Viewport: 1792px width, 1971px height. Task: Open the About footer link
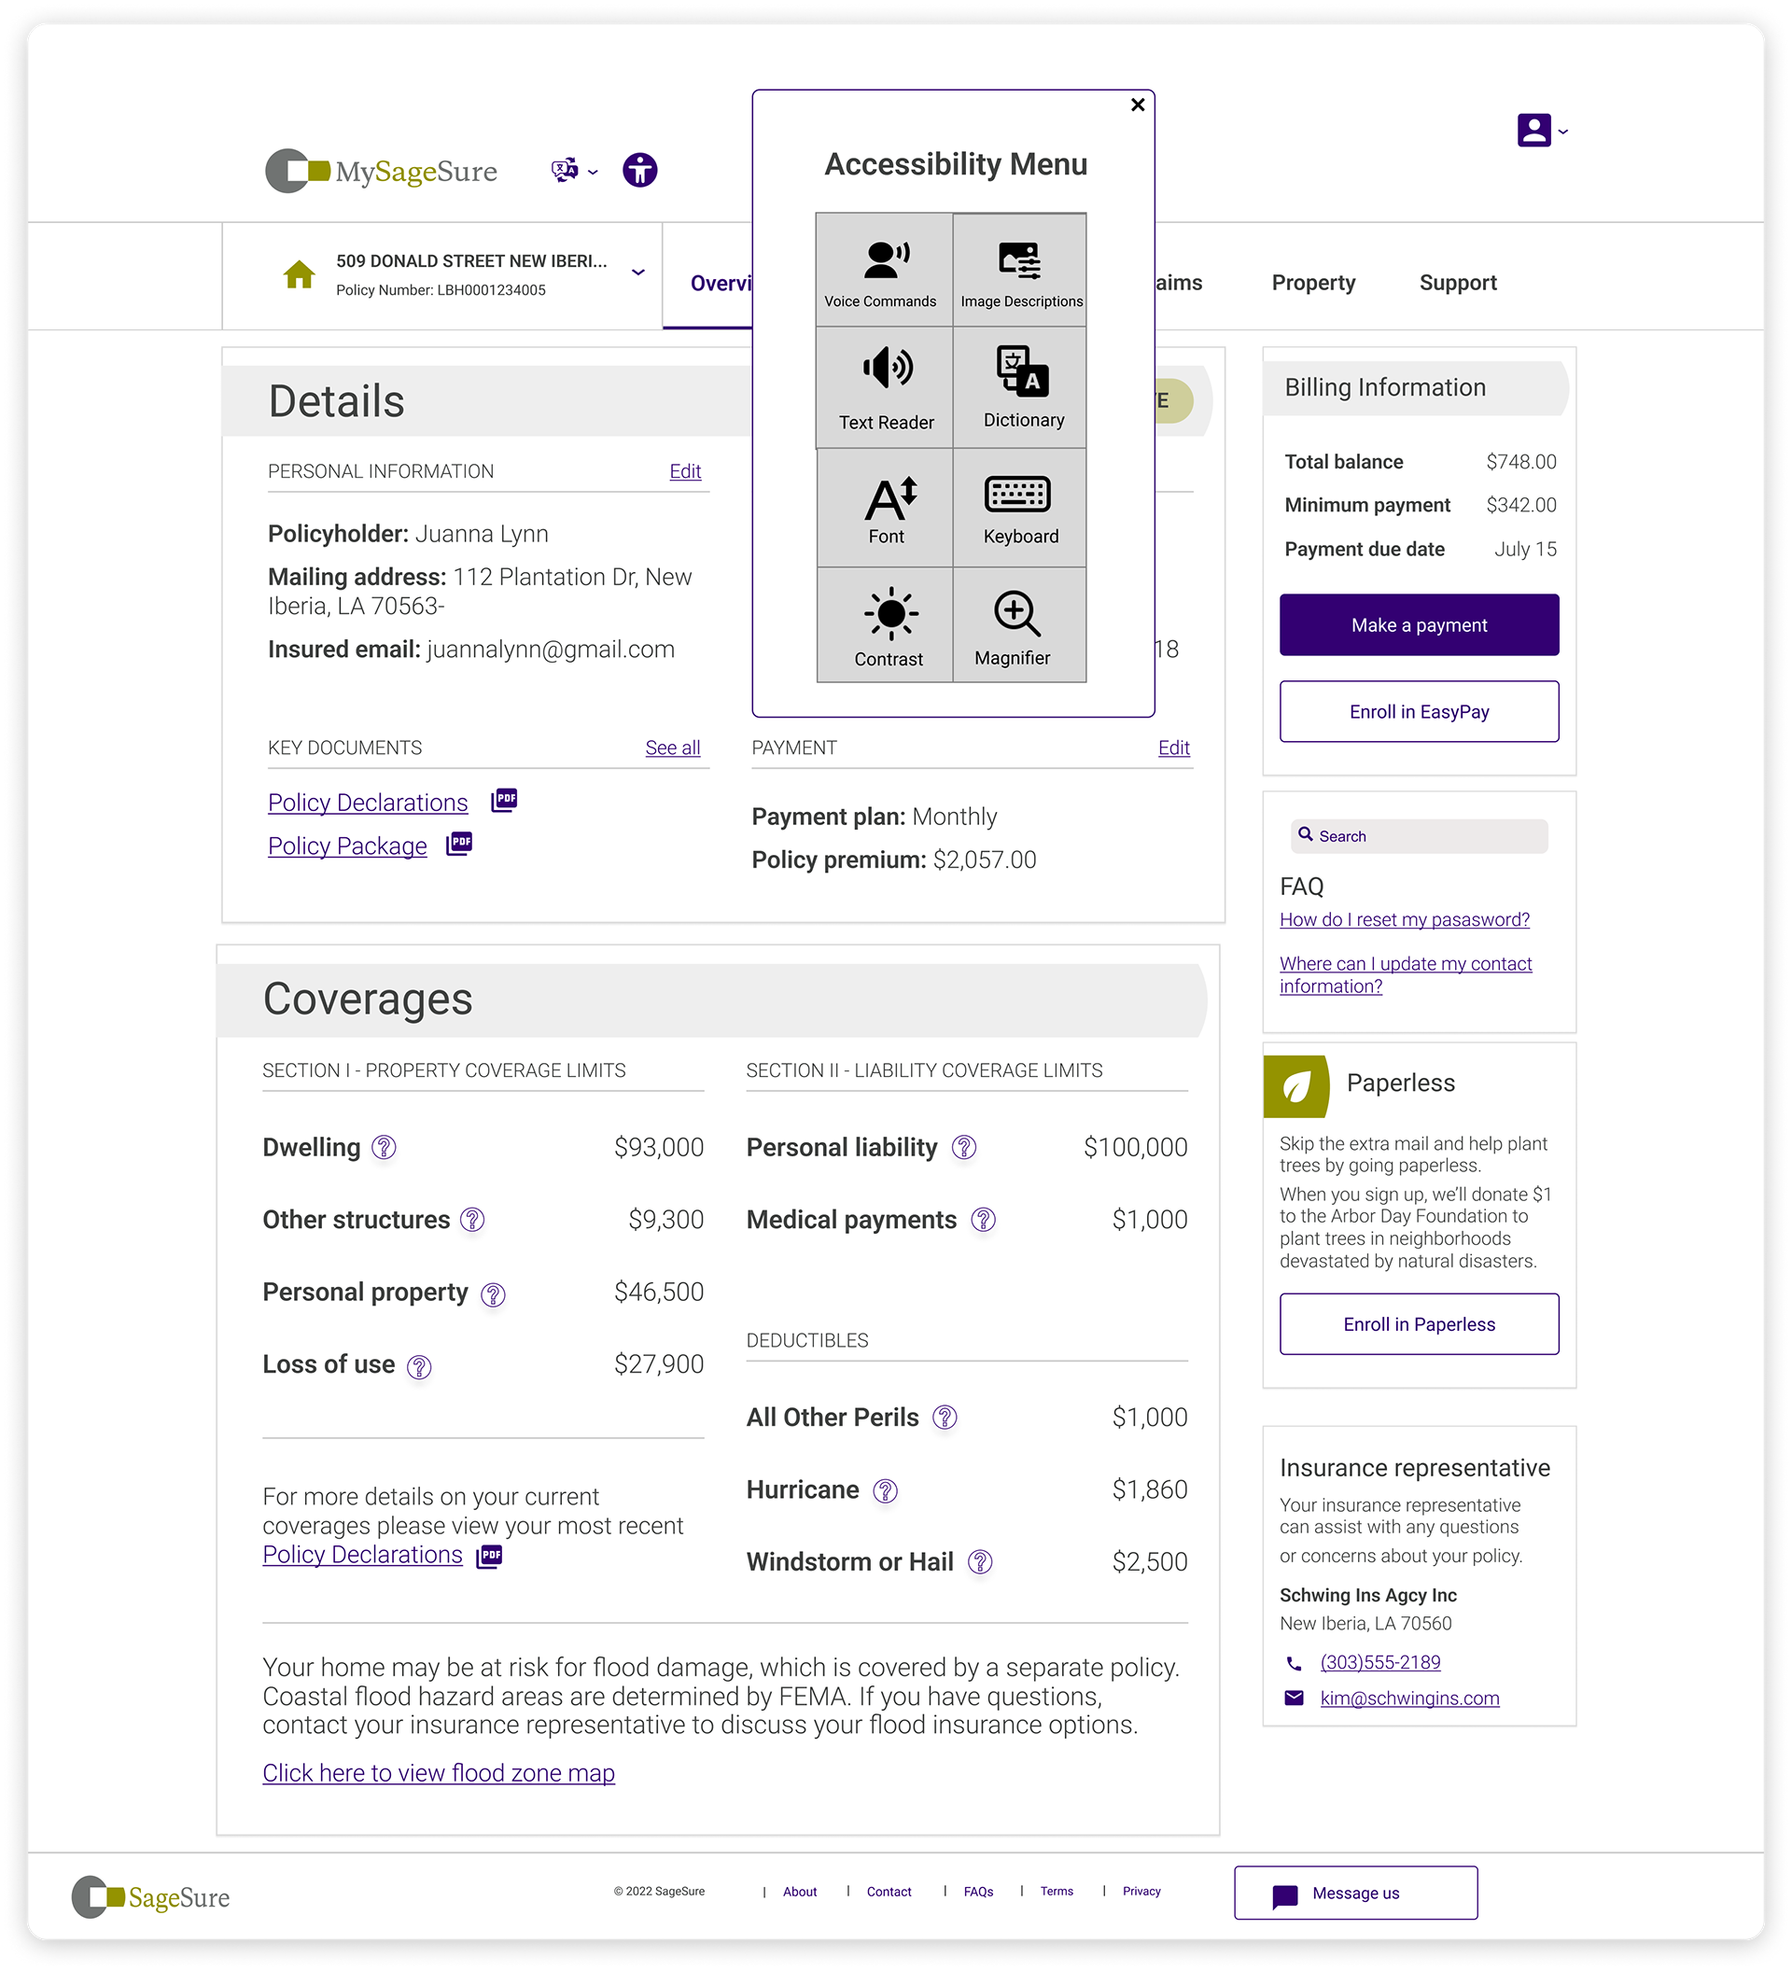(800, 1892)
